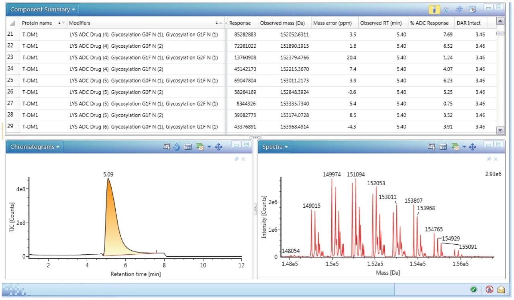The image size is (514, 300).
Task: Click the number formatting (#) icon in Component Summary toolbar
Action: 459,9
